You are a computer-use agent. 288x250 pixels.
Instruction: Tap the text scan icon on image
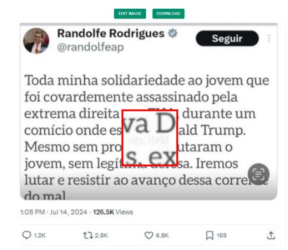(x=259, y=174)
